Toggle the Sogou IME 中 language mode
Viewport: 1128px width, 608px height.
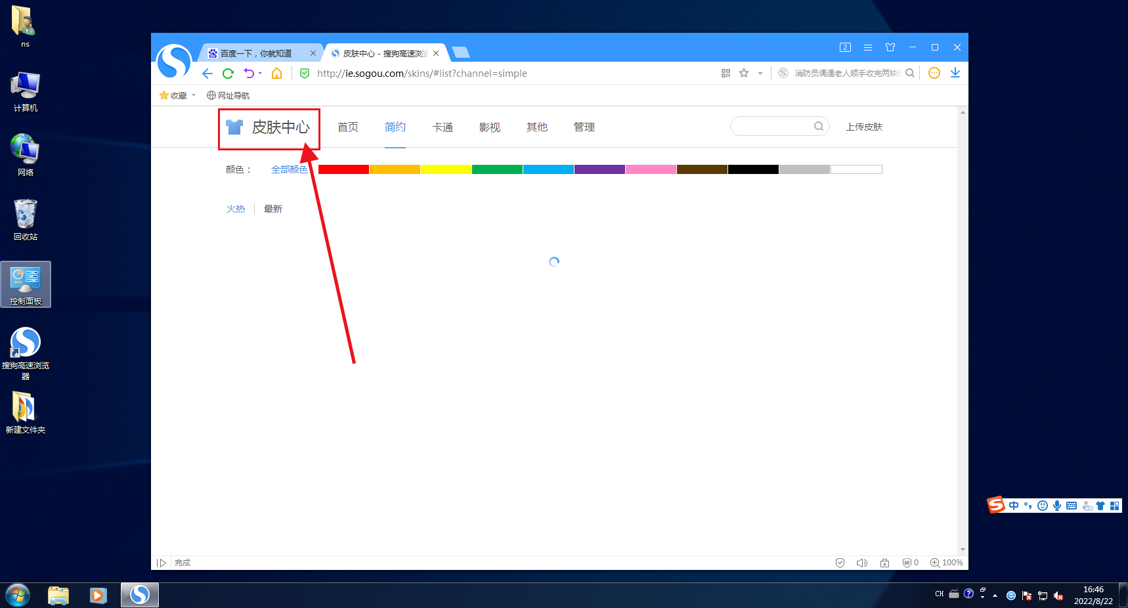pyautogui.click(x=1014, y=506)
